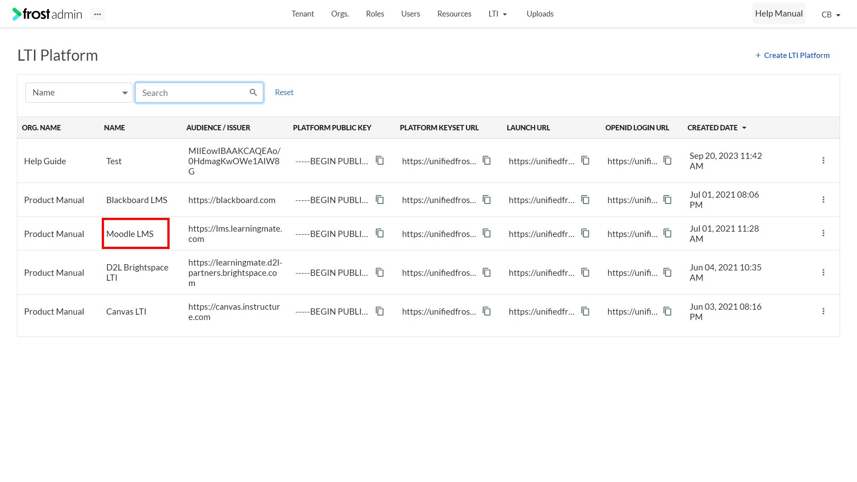Click the frost admin logo
The image size is (857, 482).
pyautogui.click(x=47, y=14)
